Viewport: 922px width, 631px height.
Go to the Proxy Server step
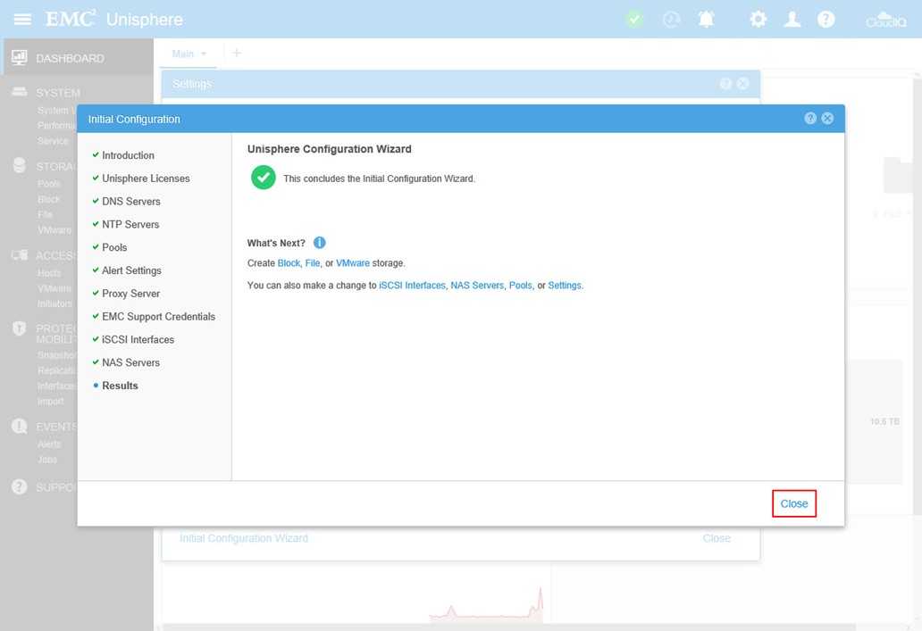click(x=131, y=293)
